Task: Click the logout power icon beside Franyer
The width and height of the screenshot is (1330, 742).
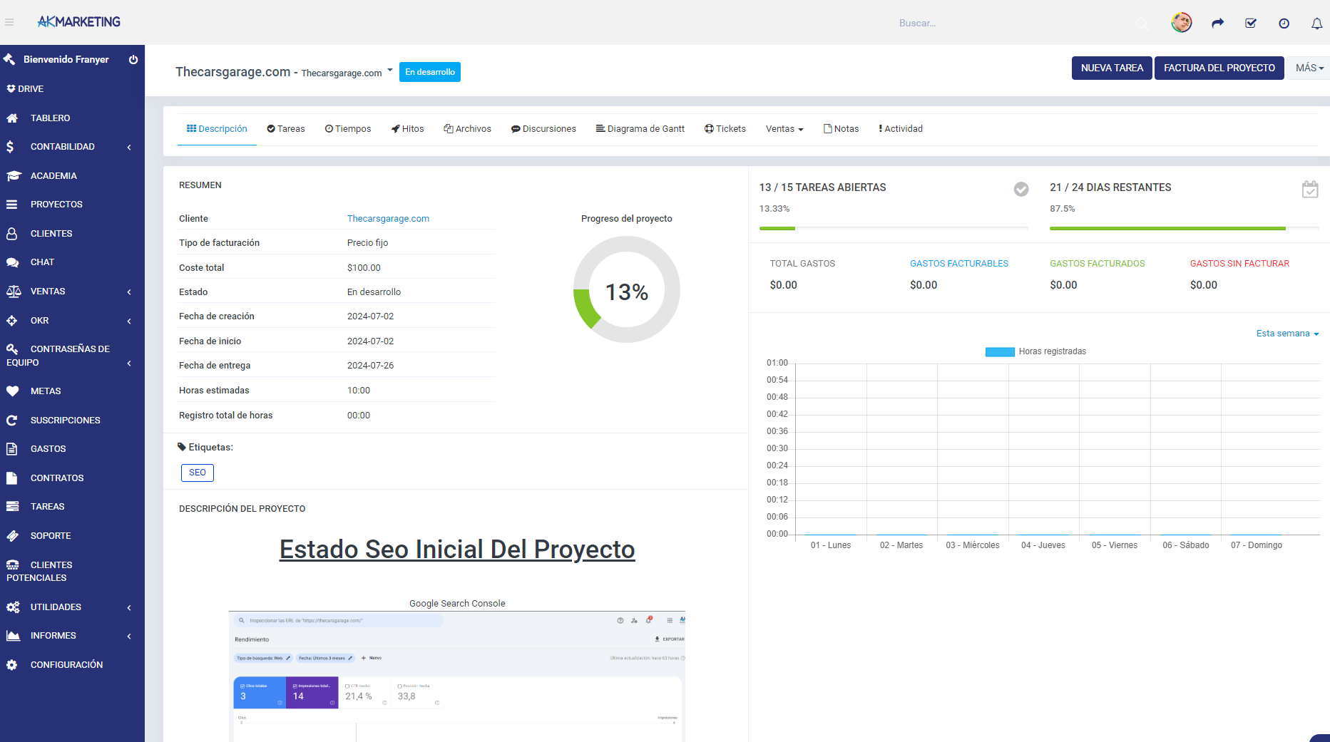Action: click(133, 59)
